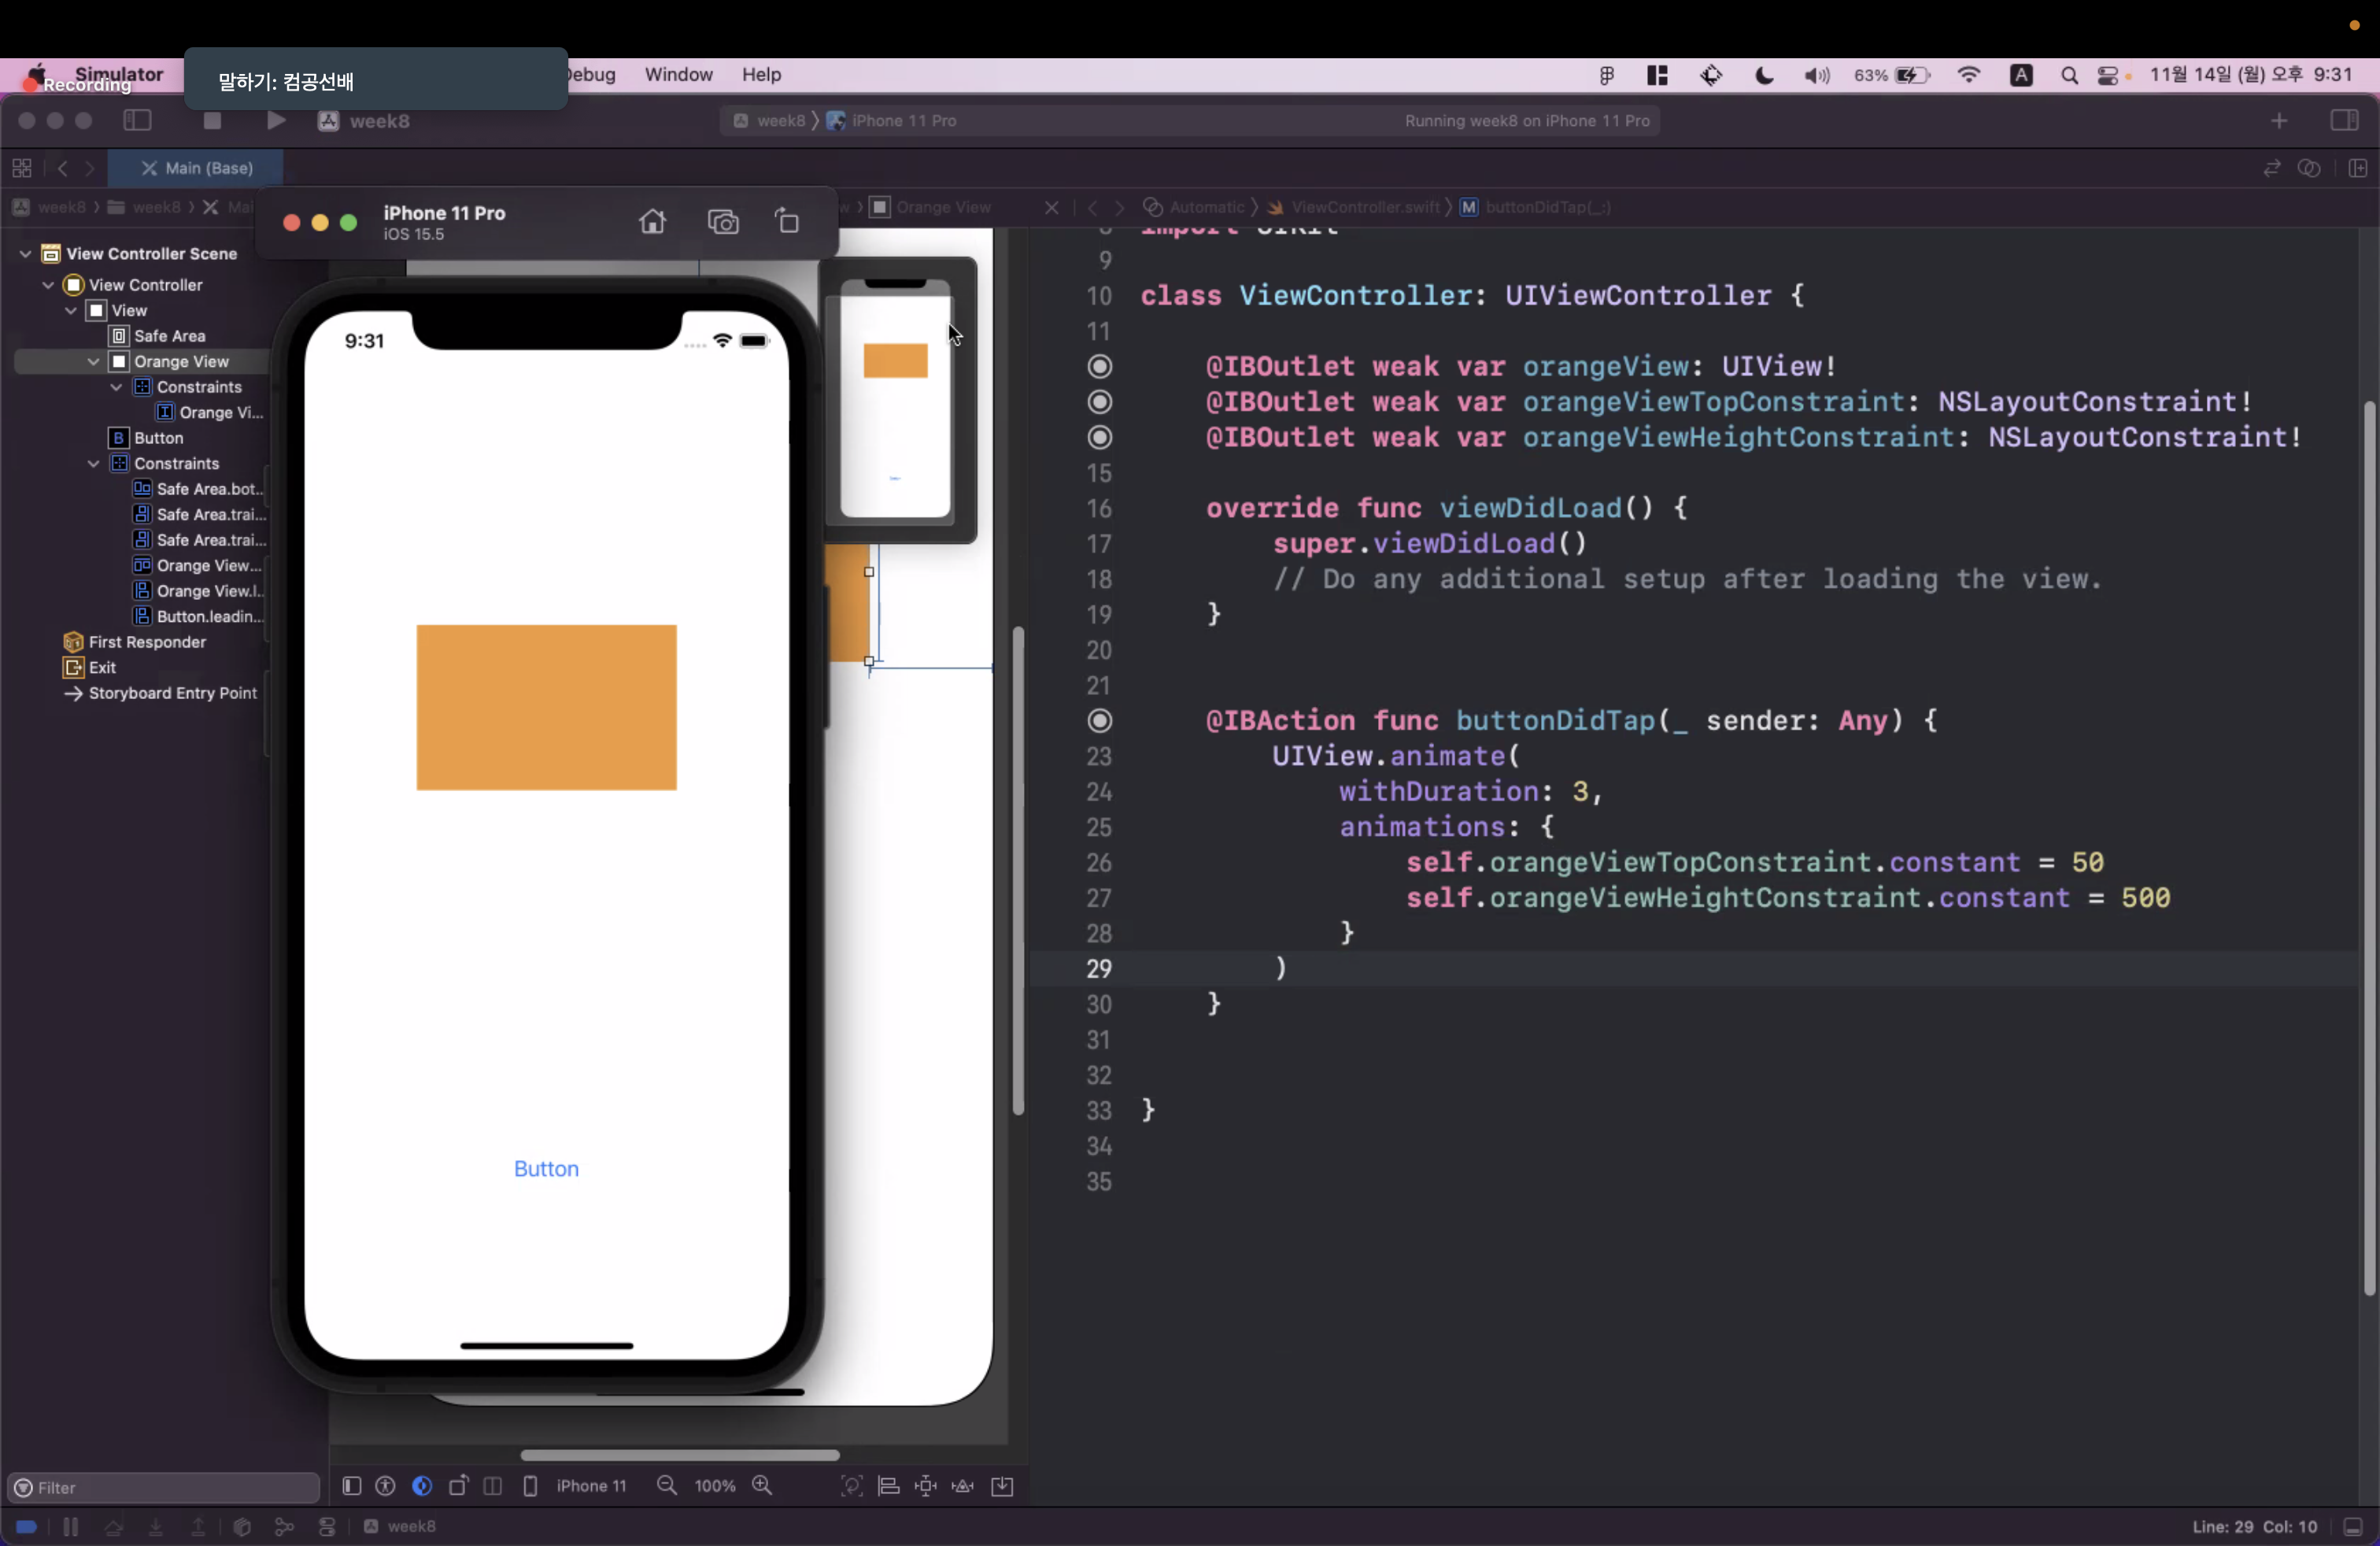Select Storyboard Entry Point row
2380x1546 pixels.
click(160, 693)
